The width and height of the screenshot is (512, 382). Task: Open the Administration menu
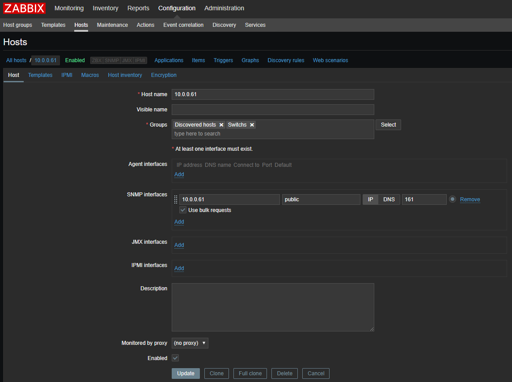(224, 8)
